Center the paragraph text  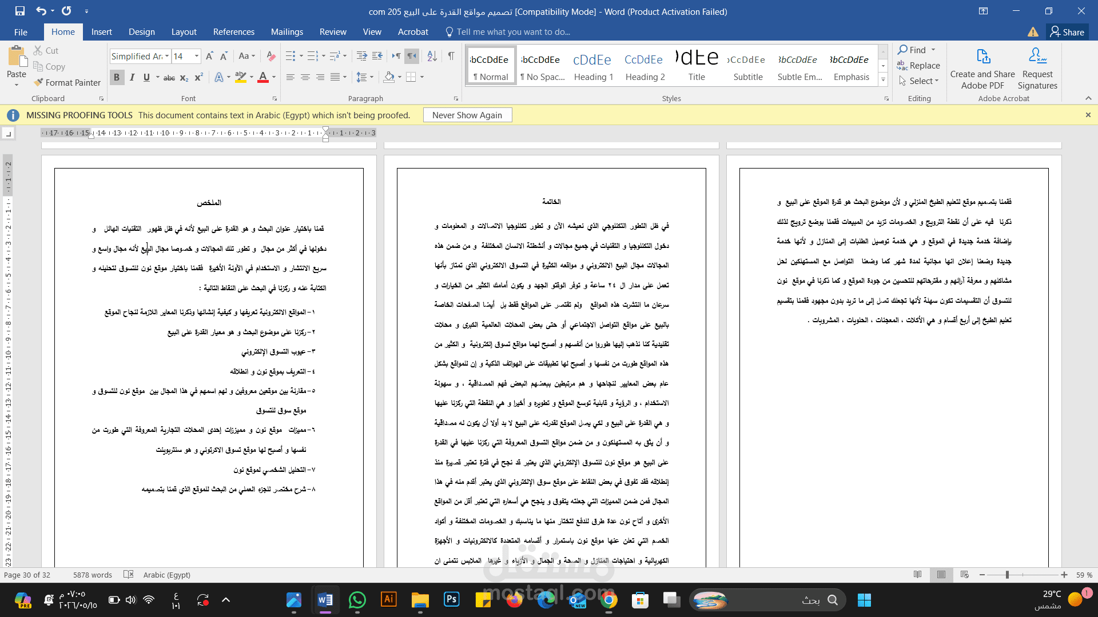click(305, 77)
